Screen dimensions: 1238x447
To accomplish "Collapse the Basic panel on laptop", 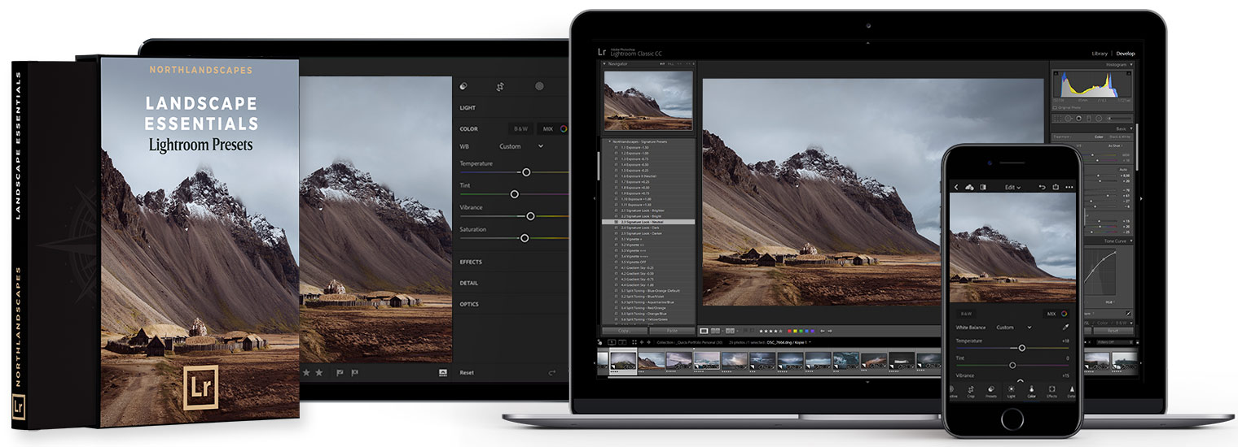I will coord(1130,128).
